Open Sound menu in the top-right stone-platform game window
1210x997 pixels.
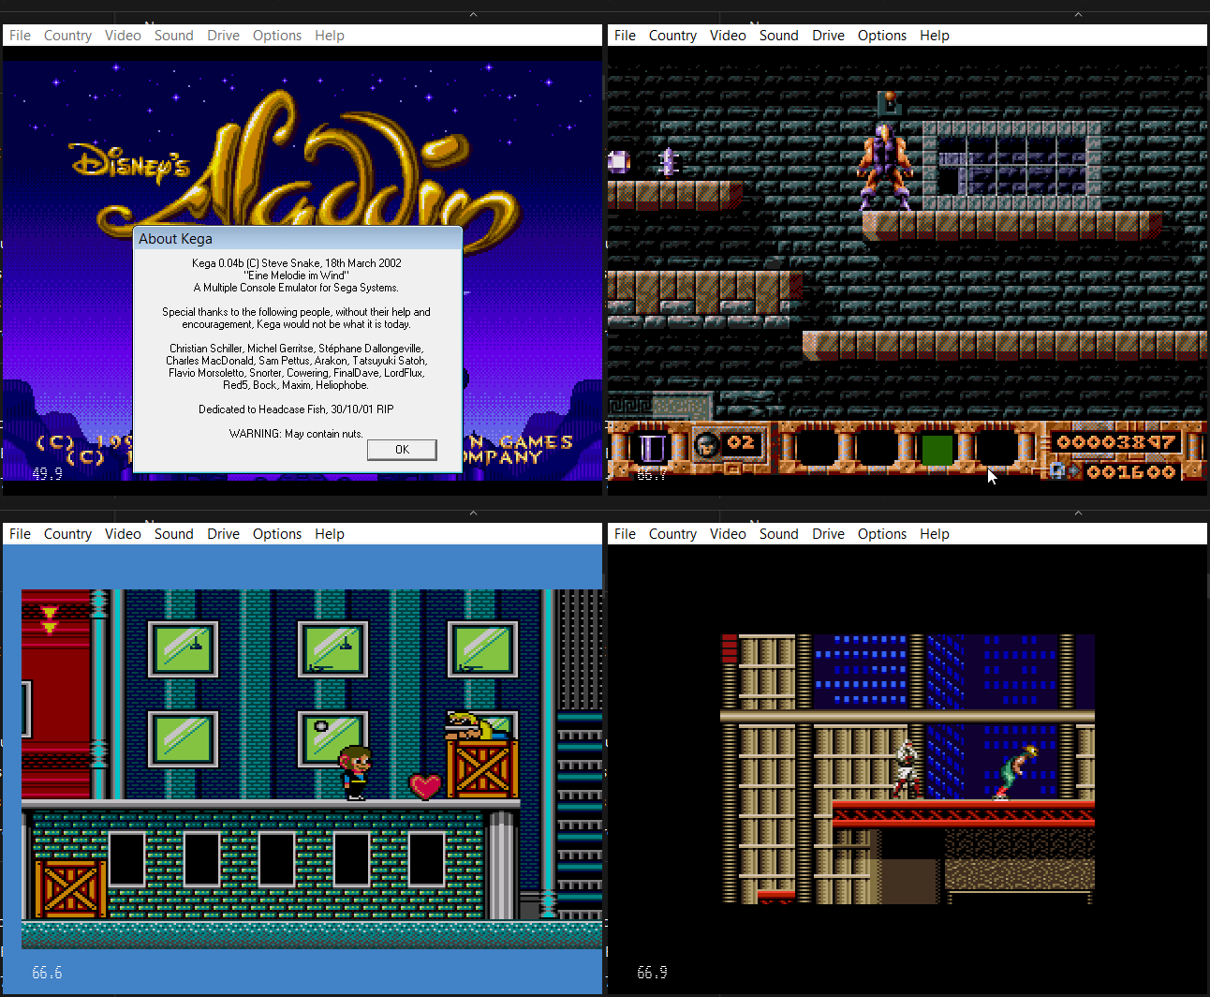click(779, 36)
